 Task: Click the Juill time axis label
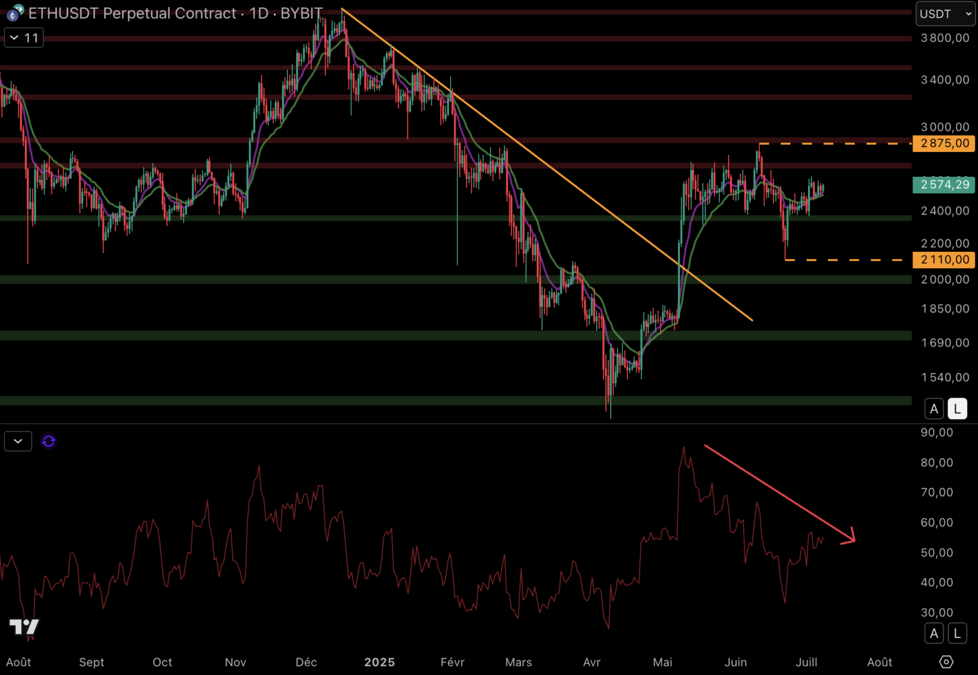[x=807, y=662]
